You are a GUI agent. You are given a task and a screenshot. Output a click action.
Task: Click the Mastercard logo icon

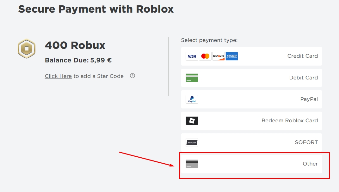click(x=205, y=56)
